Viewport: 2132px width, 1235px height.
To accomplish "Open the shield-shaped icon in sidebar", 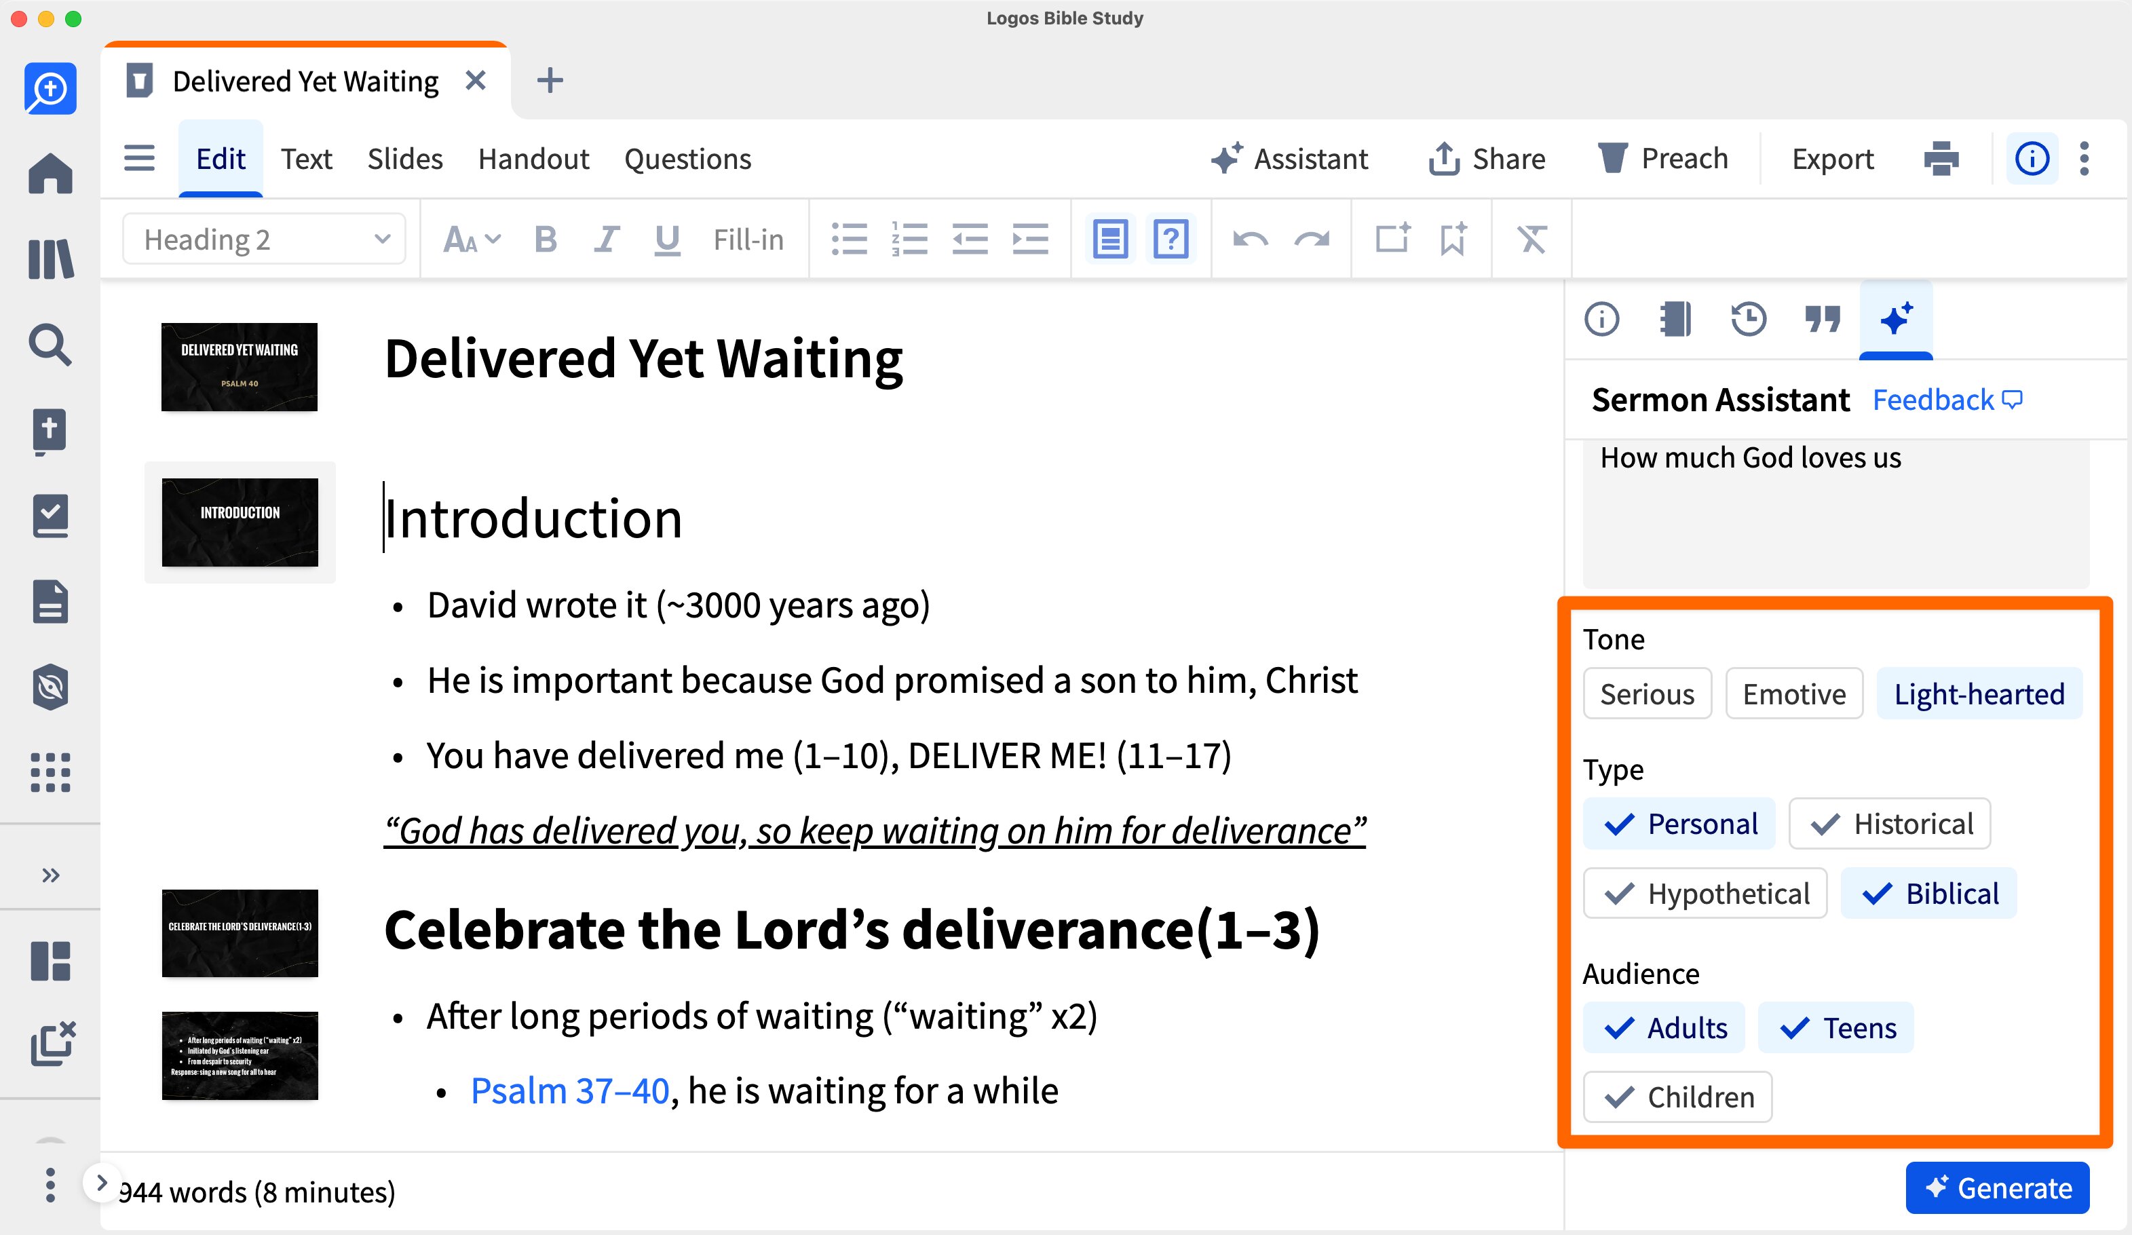I will (x=50, y=687).
